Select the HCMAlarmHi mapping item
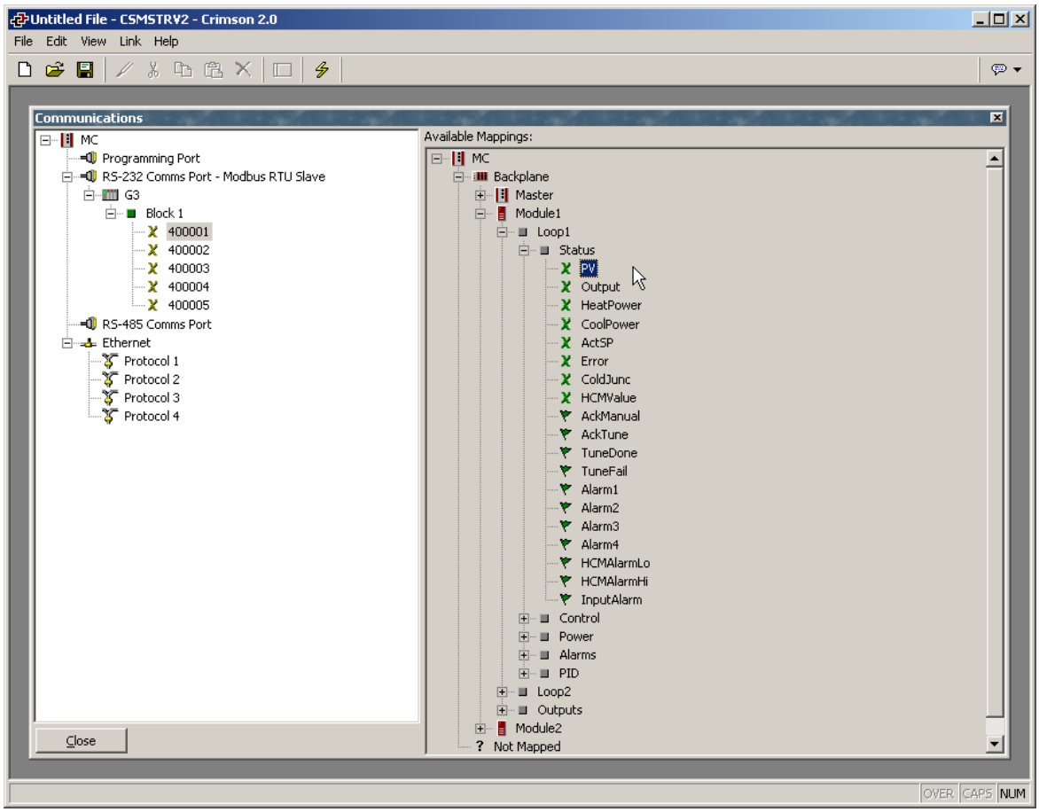Image resolution: width=1039 pixels, height=812 pixels. pos(614,582)
